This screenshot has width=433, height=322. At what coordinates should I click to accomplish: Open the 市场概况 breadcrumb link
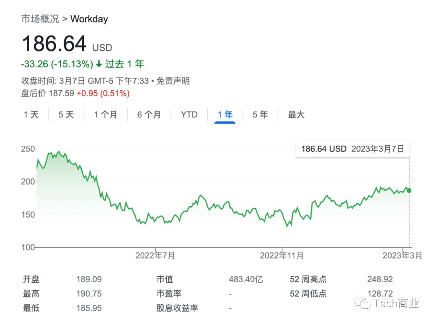(40, 19)
